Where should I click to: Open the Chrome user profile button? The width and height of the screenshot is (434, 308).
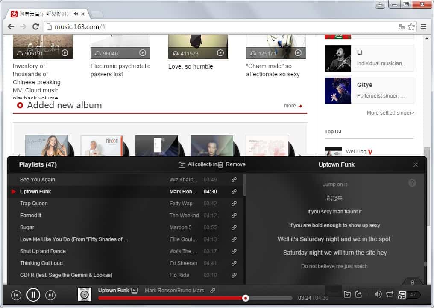click(380, 4)
